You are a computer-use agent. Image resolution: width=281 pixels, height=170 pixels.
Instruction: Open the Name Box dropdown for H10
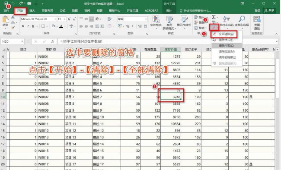click(x=22, y=41)
